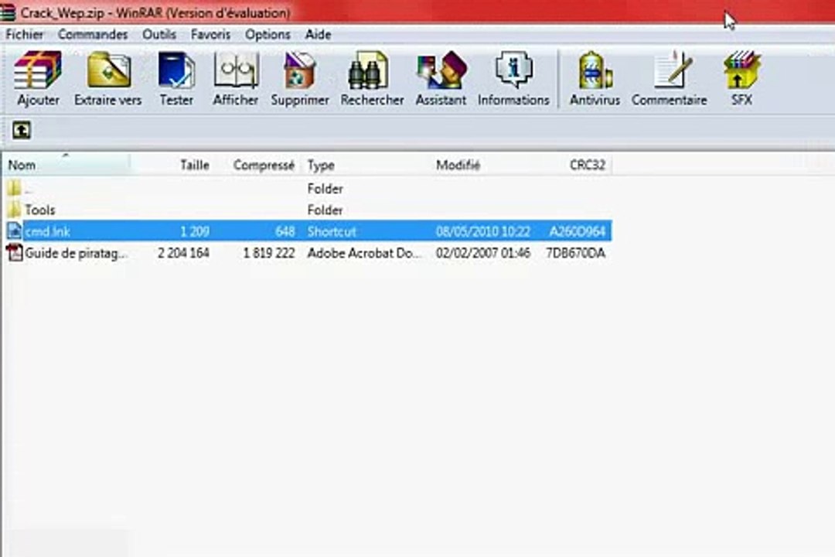This screenshot has width=835, height=557.
Task: Click the parent folder icon
Action: coord(15,188)
